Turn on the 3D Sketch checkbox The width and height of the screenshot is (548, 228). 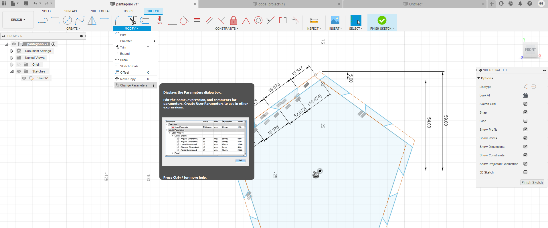pos(525,172)
